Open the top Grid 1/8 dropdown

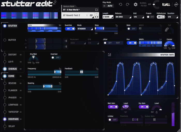click(139, 17)
